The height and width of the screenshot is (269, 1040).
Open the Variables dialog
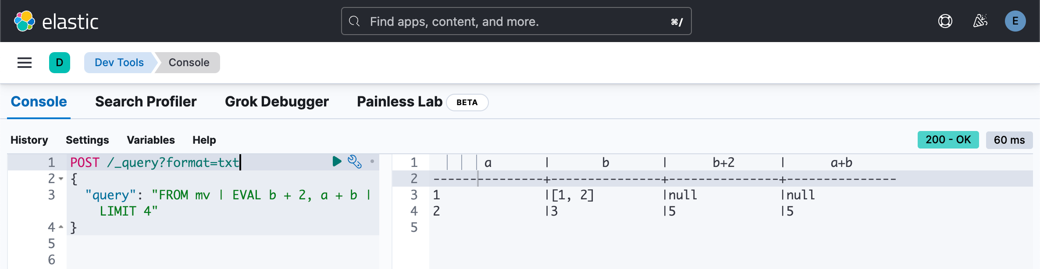click(150, 140)
